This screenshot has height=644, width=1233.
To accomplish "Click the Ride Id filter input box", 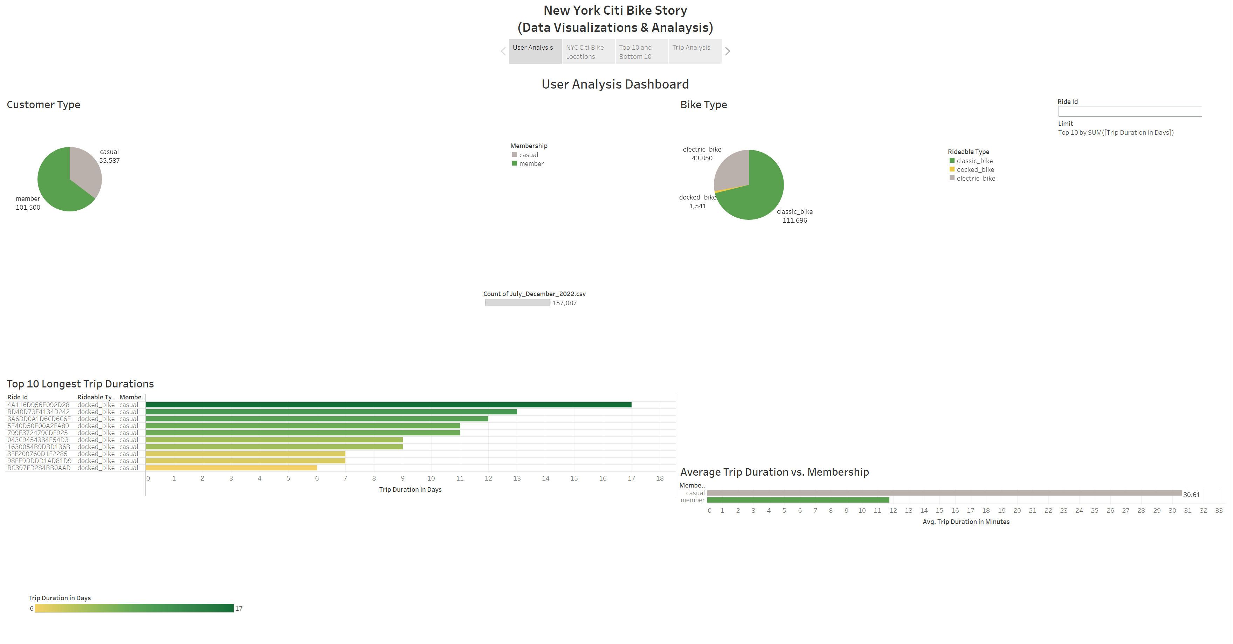I will pyautogui.click(x=1130, y=111).
